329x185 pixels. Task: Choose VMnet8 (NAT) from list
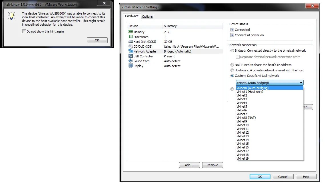(270, 118)
